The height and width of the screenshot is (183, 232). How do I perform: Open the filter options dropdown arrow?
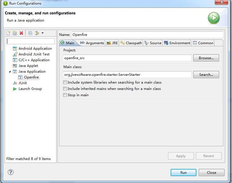point(43,33)
